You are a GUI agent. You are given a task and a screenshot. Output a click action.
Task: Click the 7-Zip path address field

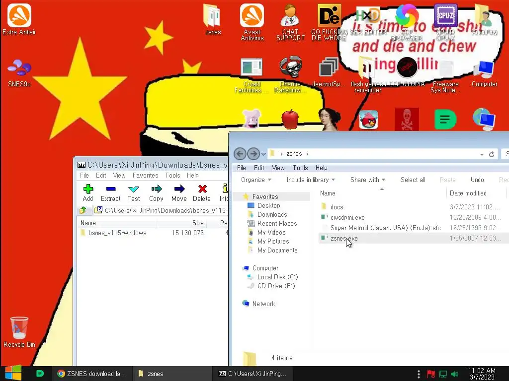161,210
